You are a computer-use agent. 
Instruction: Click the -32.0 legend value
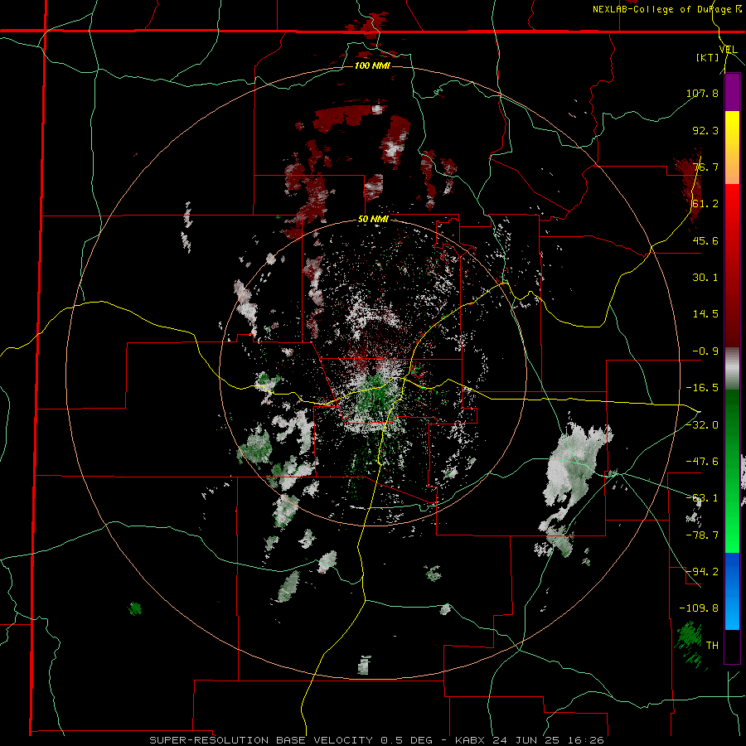702,425
